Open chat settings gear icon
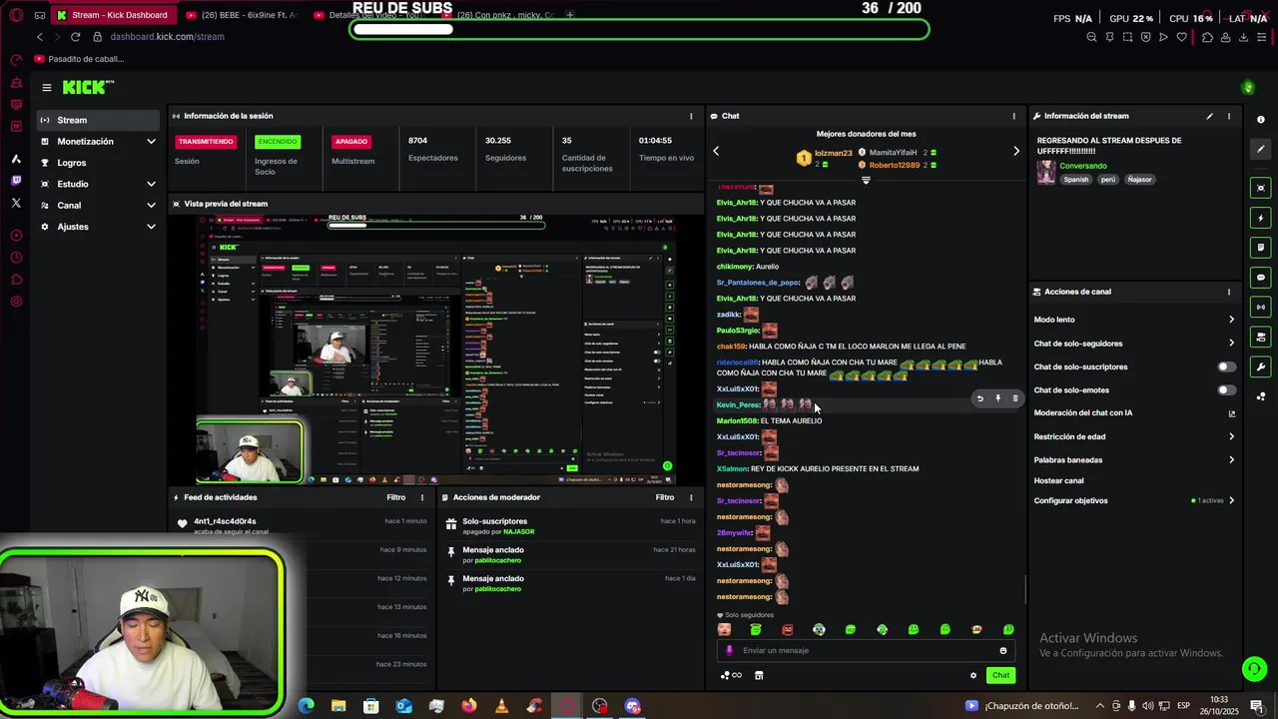The width and height of the screenshot is (1278, 719). pyautogui.click(x=973, y=675)
